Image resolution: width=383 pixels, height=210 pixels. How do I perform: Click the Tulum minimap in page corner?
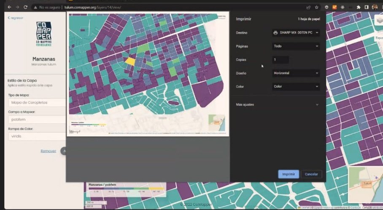pos(366,185)
